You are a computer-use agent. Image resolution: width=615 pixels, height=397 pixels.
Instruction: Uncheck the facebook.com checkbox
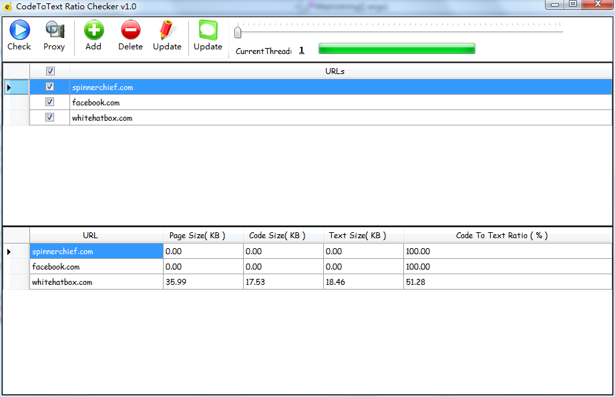pyautogui.click(x=50, y=102)
